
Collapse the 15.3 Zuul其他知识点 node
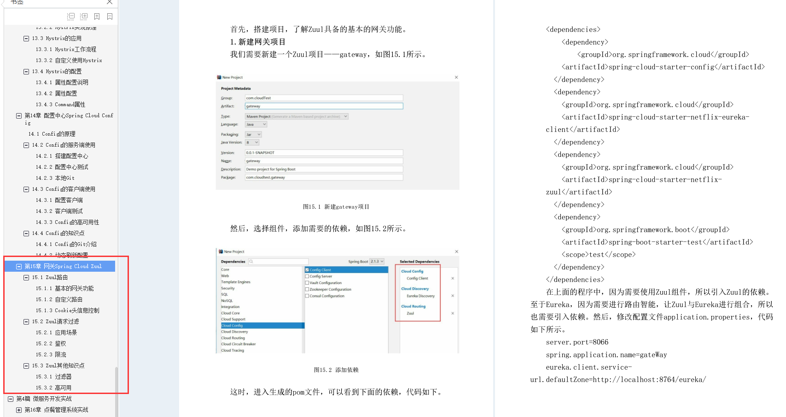[x=26, y=366]
